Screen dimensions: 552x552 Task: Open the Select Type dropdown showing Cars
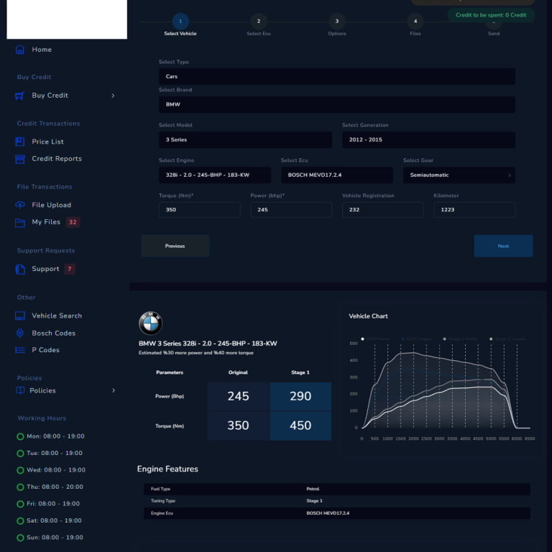337,76
